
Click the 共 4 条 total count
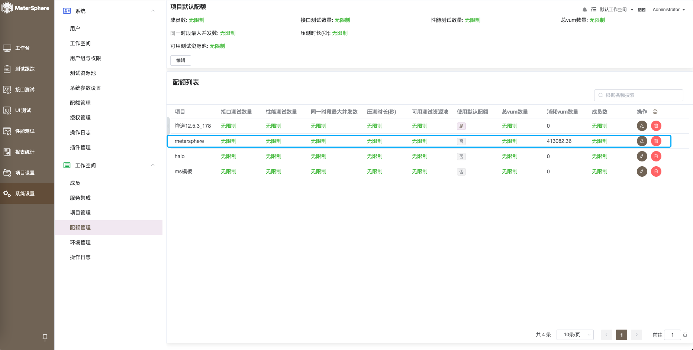(543, 335)
